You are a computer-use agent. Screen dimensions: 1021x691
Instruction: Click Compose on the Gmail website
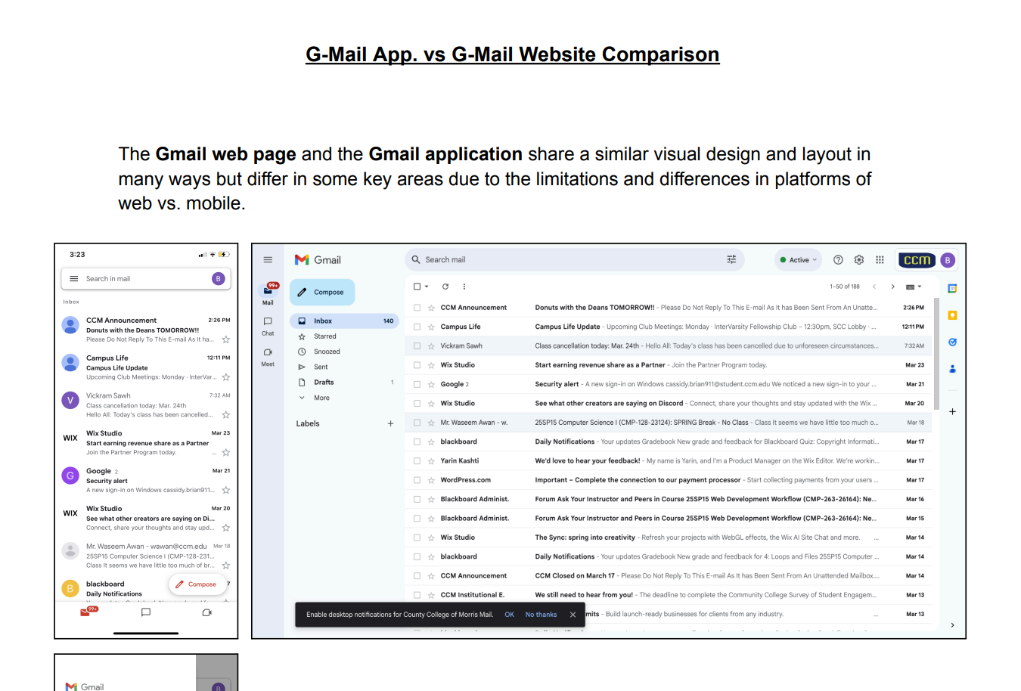click(322, 292)
